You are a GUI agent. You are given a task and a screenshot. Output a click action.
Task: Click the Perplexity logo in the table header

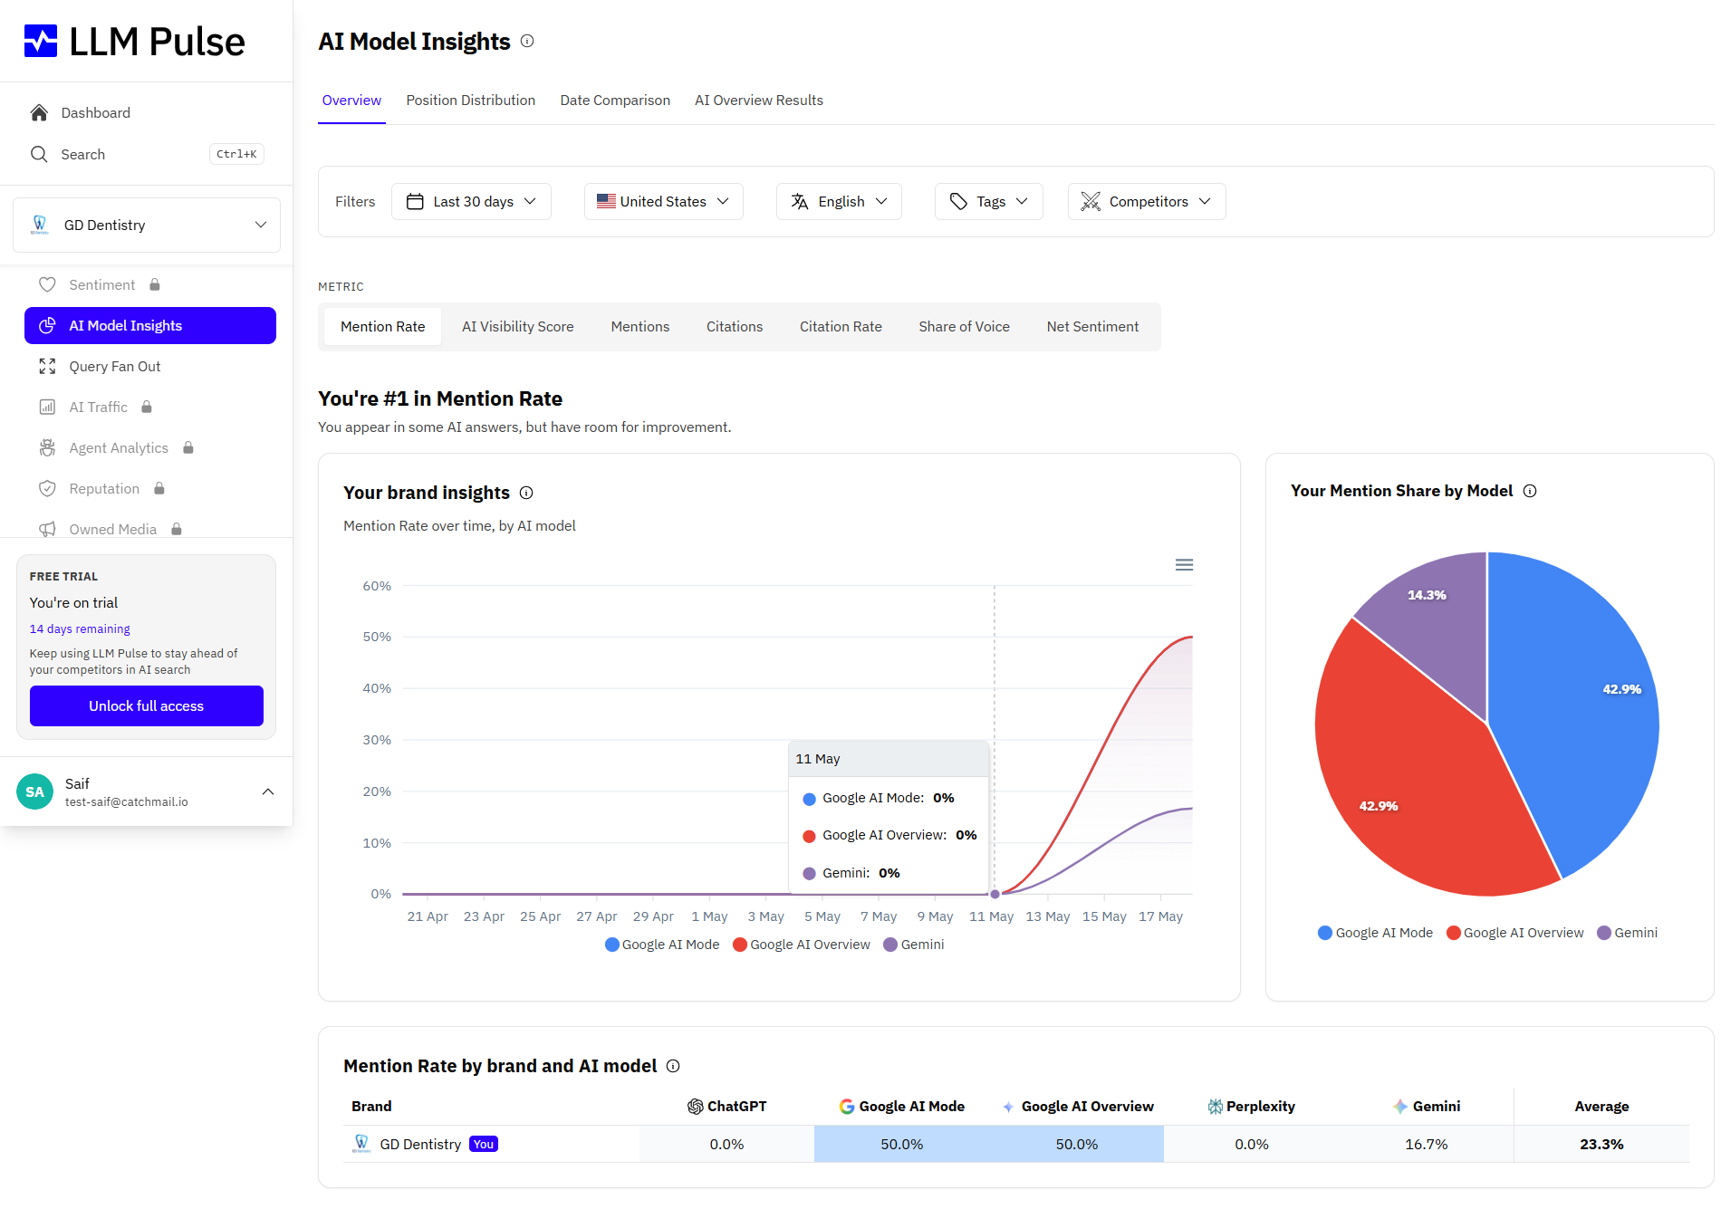click(1216, 1106)
